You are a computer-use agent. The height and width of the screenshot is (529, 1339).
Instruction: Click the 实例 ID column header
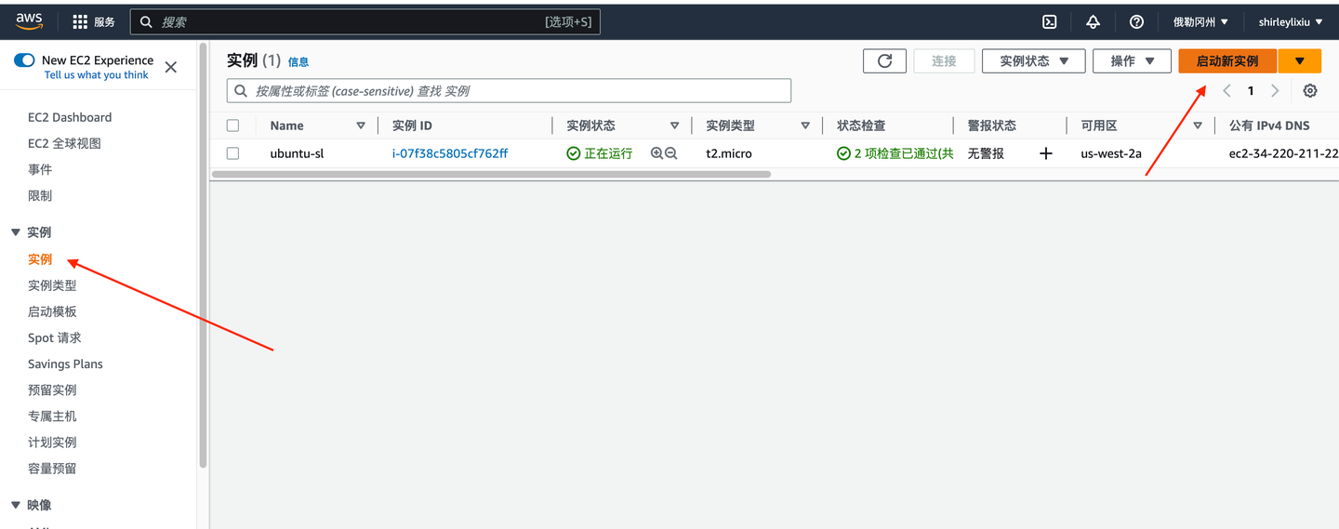[x=412, y=126]
